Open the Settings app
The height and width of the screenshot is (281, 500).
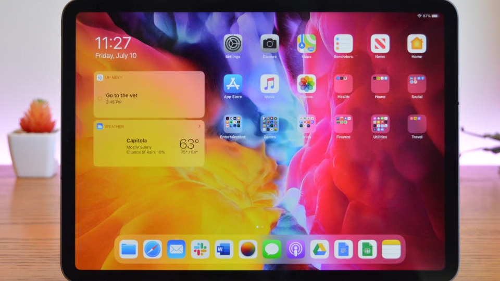(233, 44)
